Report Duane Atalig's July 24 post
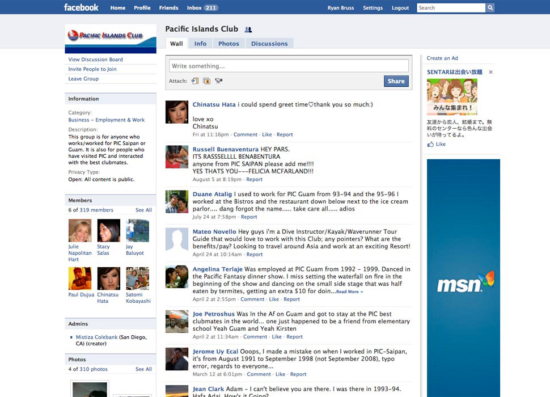 click(249, 217)
